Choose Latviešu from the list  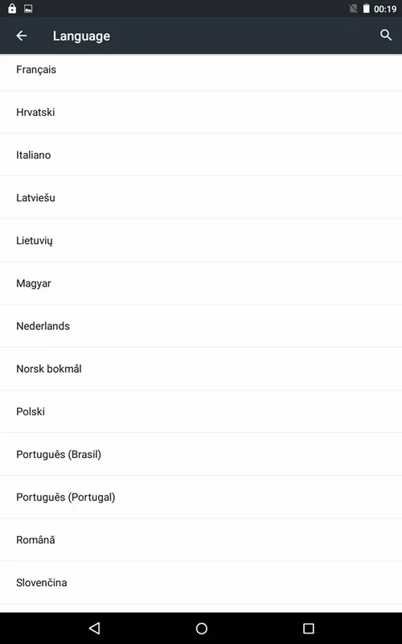click(201, 197)
